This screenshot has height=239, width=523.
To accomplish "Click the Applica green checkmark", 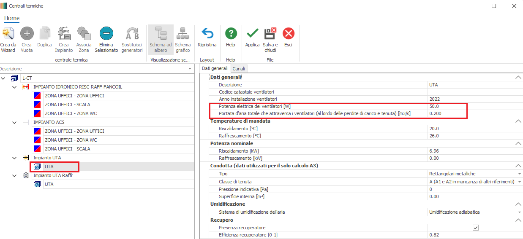I will tap(252, 34).
